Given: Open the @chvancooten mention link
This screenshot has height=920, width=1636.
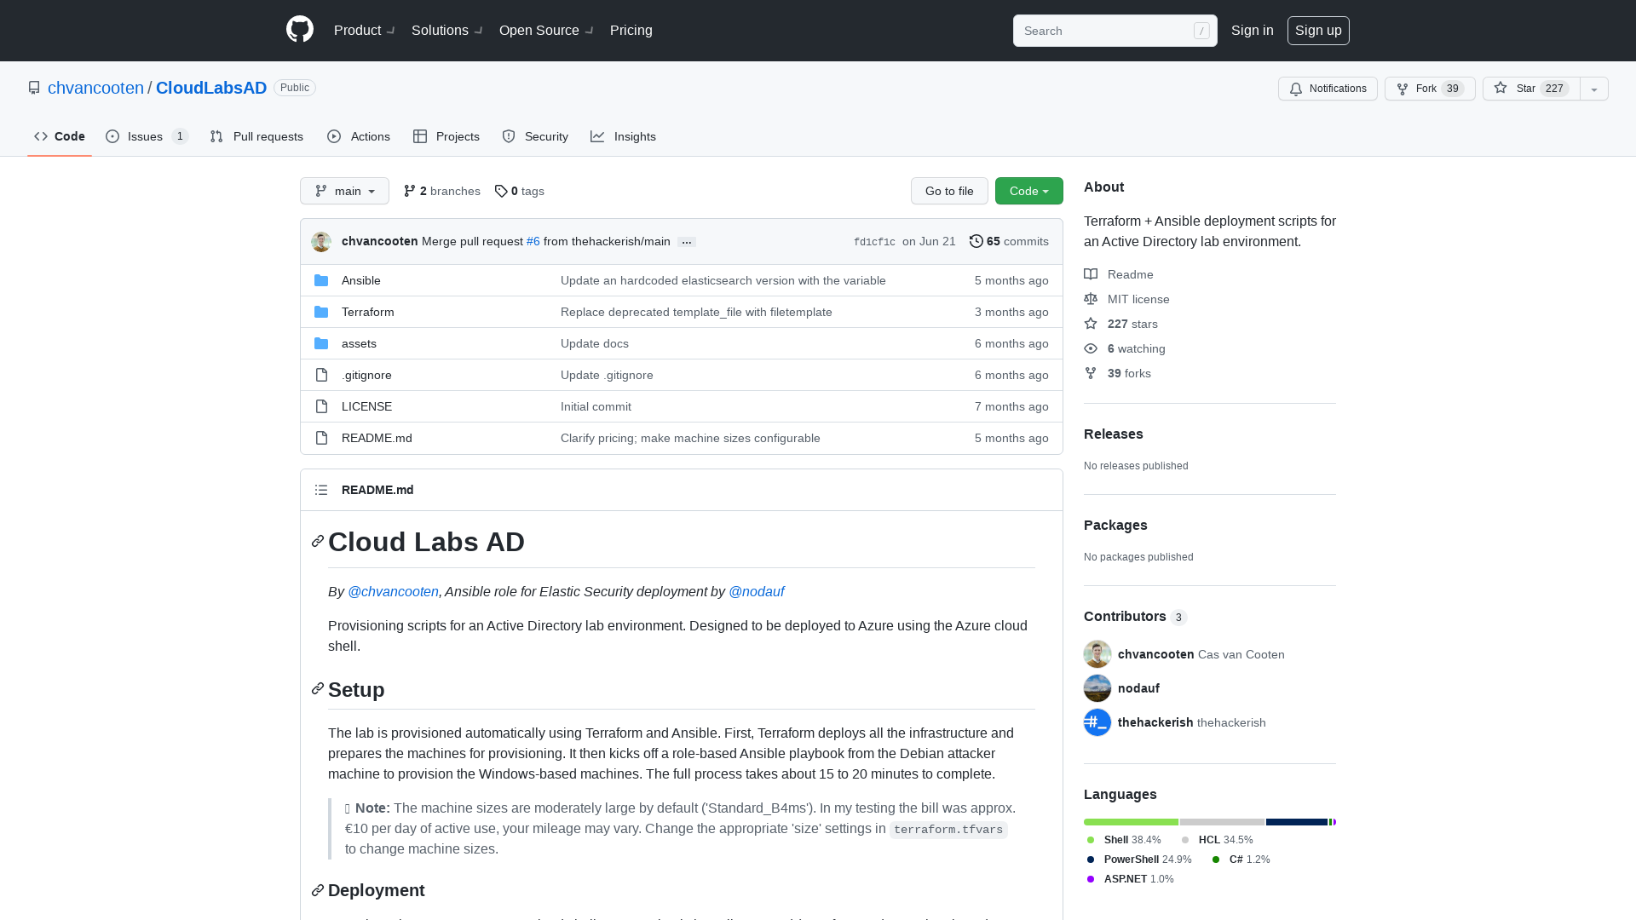Looking at the screenshot, I should tap(393, 592).
